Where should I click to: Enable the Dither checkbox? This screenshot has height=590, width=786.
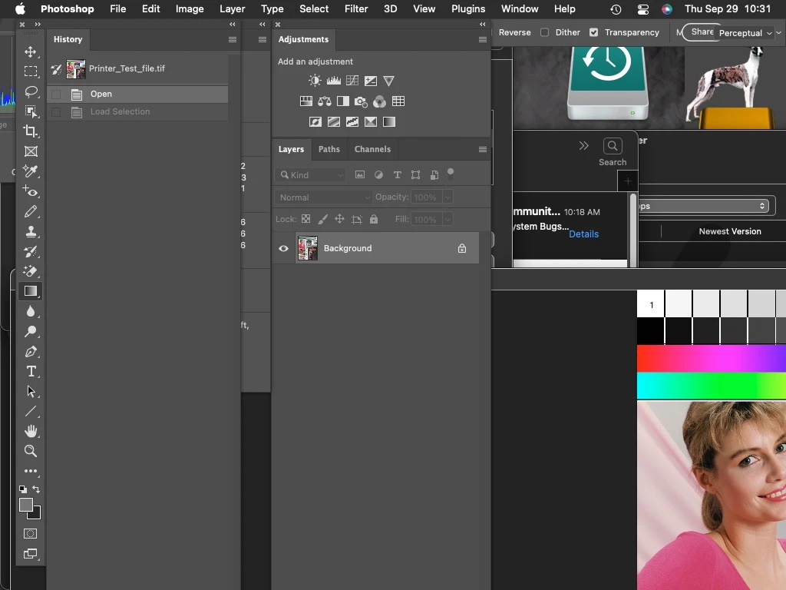[x=544, y=32]
